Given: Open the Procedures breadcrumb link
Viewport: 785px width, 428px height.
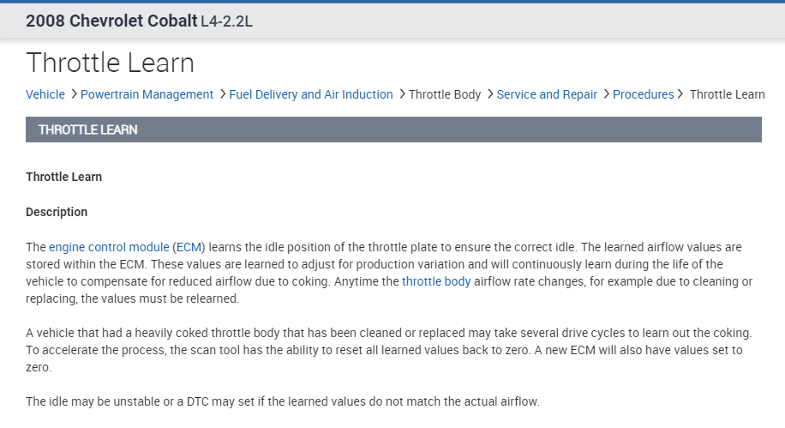Looking at the screenshot, I should (644, 94).
